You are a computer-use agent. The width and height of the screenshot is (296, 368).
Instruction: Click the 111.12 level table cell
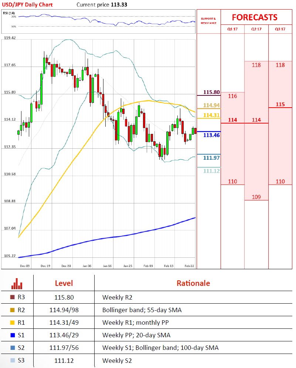tap(64, 361)
